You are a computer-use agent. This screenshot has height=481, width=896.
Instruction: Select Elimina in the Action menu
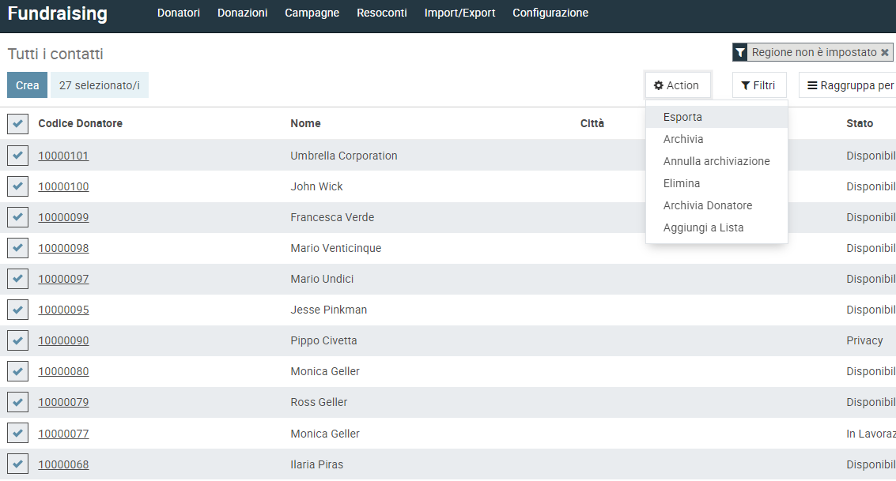coord(682,183)
